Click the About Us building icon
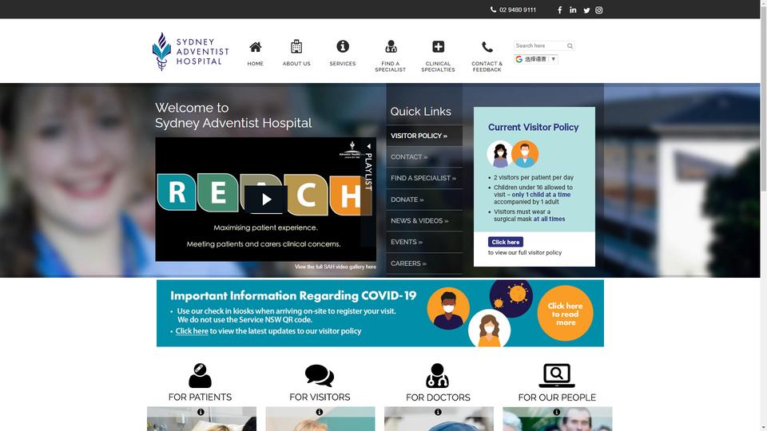 tap(296, 46)
